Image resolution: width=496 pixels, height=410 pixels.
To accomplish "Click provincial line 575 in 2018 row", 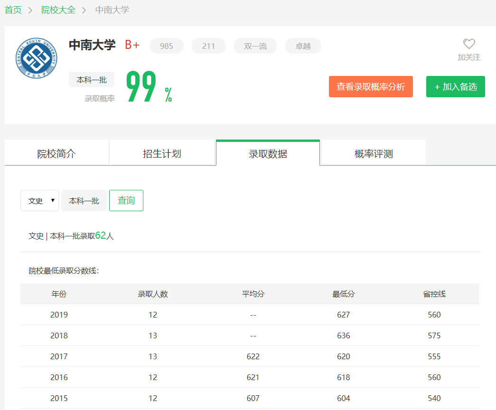I will [434, 335].
